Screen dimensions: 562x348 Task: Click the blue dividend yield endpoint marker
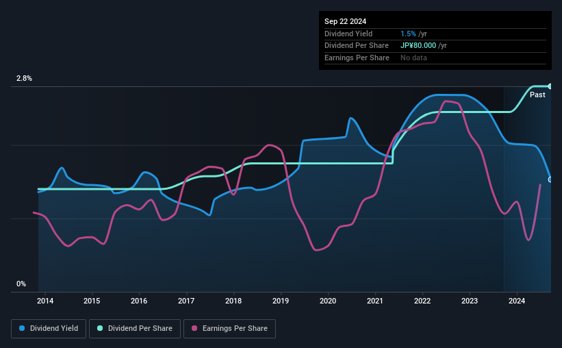point(550,179)
